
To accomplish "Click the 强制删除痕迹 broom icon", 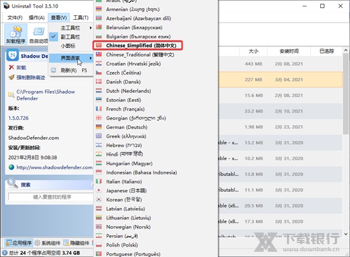I will [x=11, y=77].
